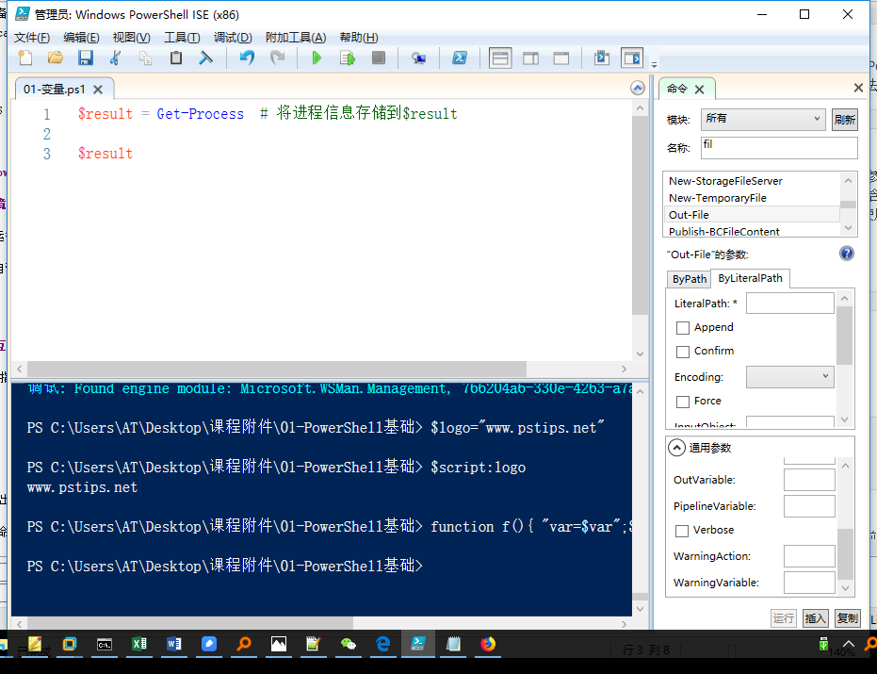Image resolution: width=877 pixels, height=674 pixels.
Task: Open the 模块 module dropdown
Action: (x=764, y=120)
